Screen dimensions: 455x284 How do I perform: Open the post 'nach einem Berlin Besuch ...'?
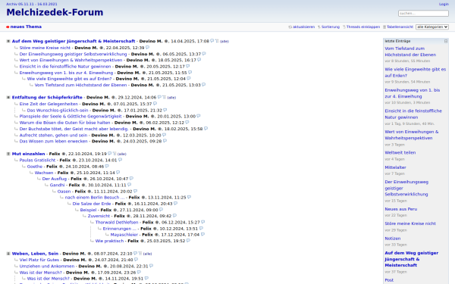(95, 198)
